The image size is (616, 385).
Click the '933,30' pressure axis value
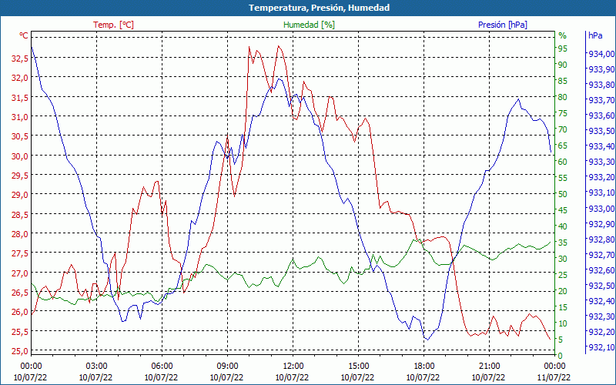coord(601,162)
